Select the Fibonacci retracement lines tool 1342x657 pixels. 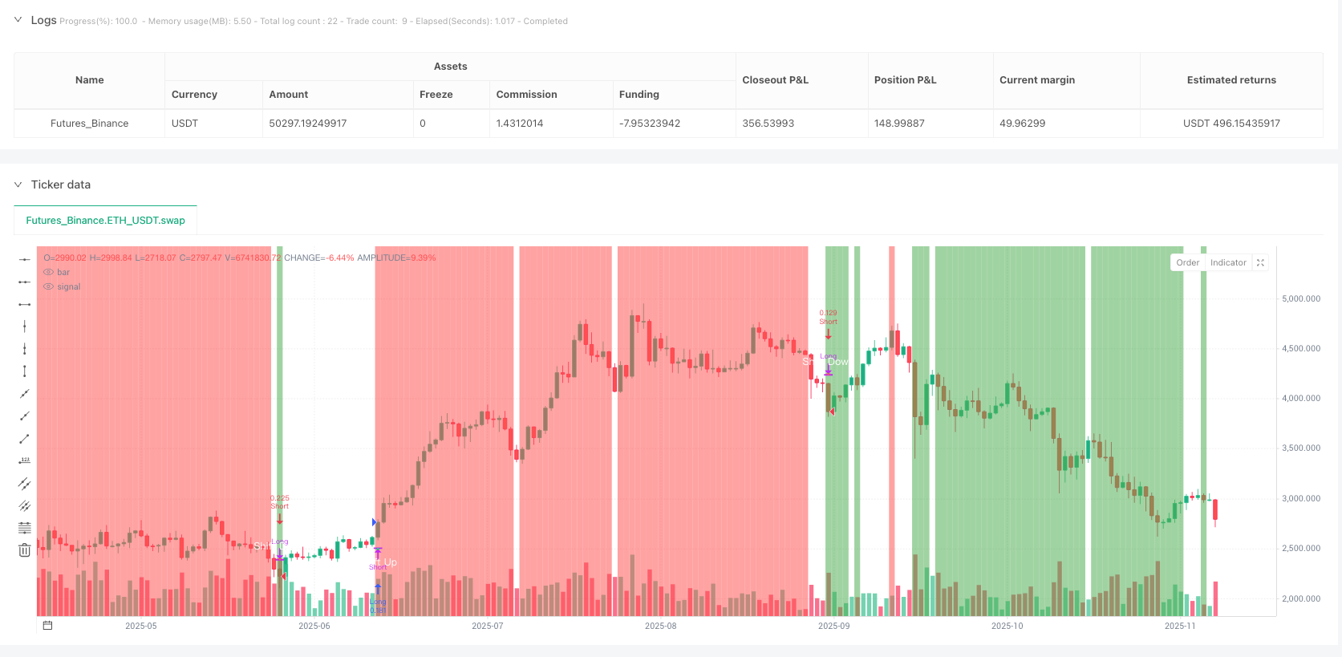click(25, 528)
